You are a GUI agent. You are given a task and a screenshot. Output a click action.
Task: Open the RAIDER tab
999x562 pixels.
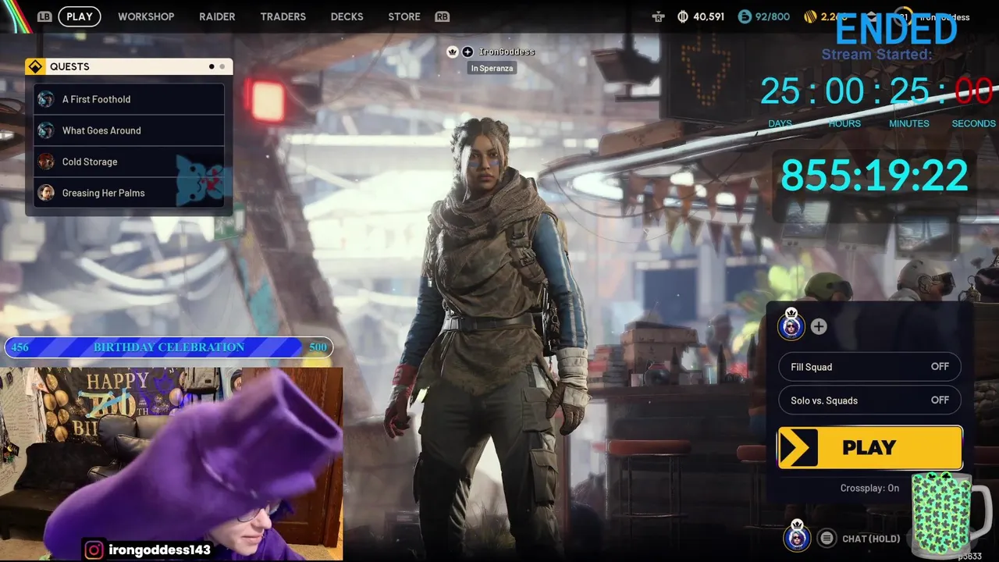217,16
